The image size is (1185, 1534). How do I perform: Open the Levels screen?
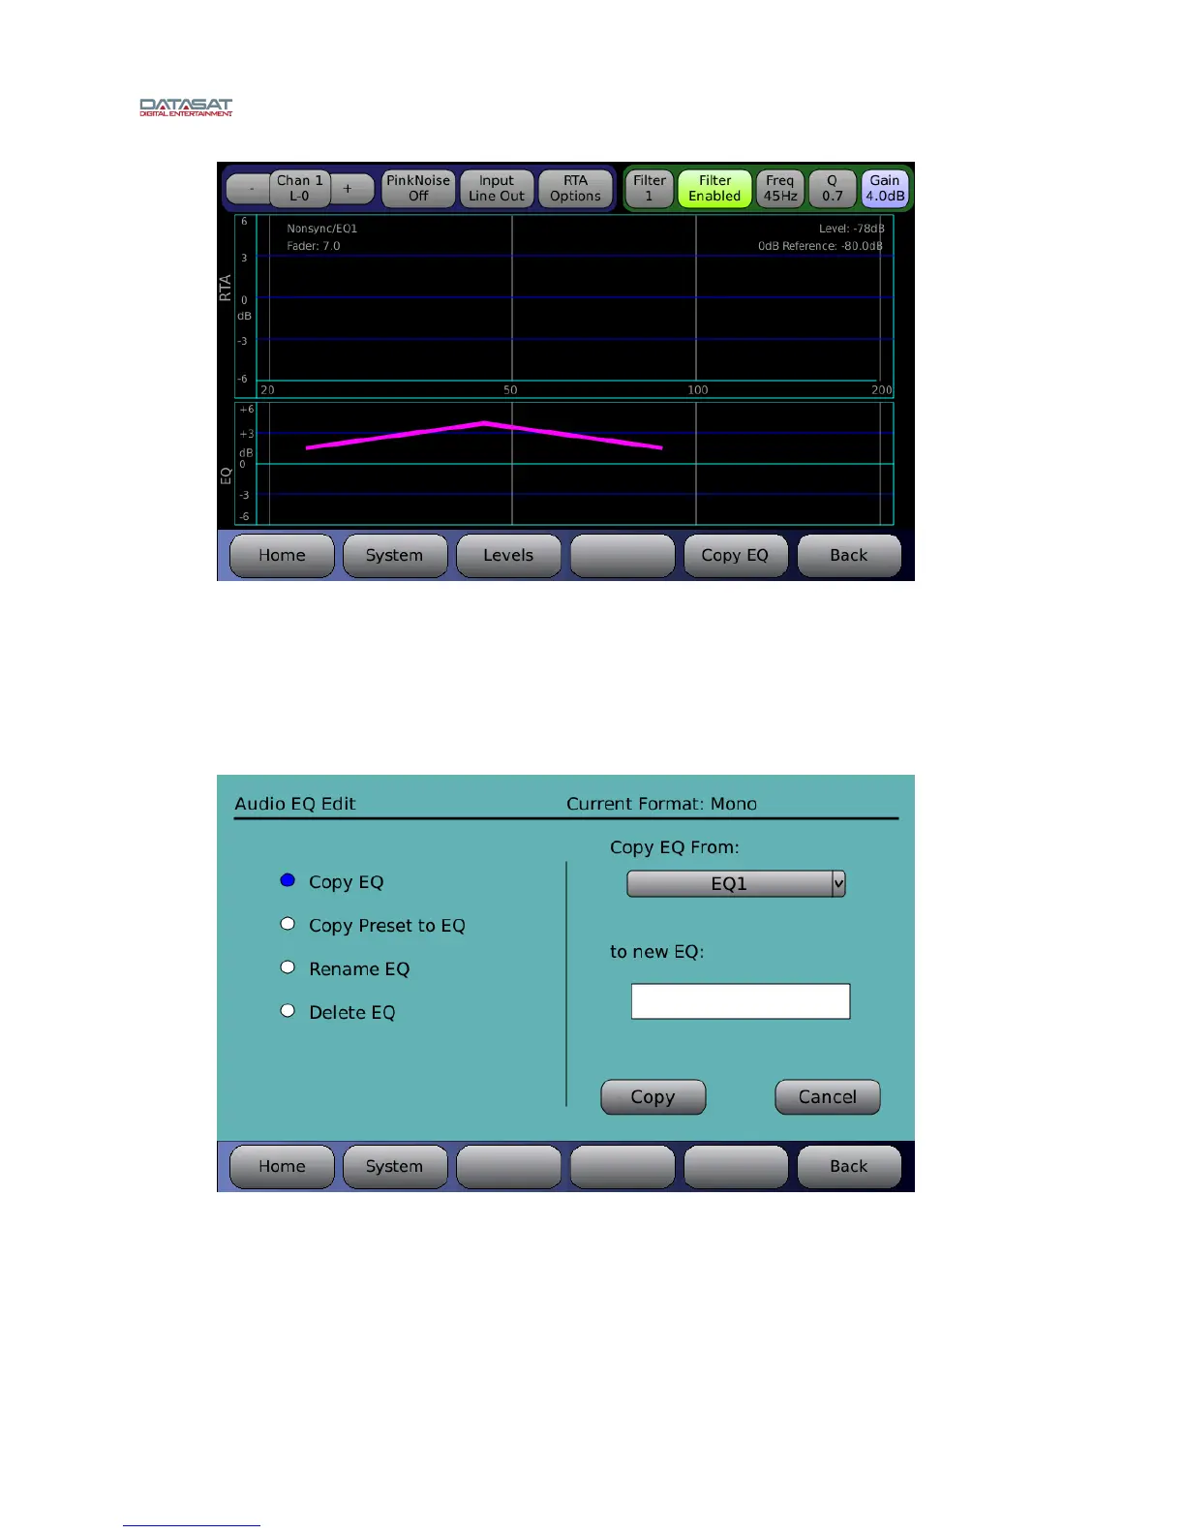click(x=508, y=556)
